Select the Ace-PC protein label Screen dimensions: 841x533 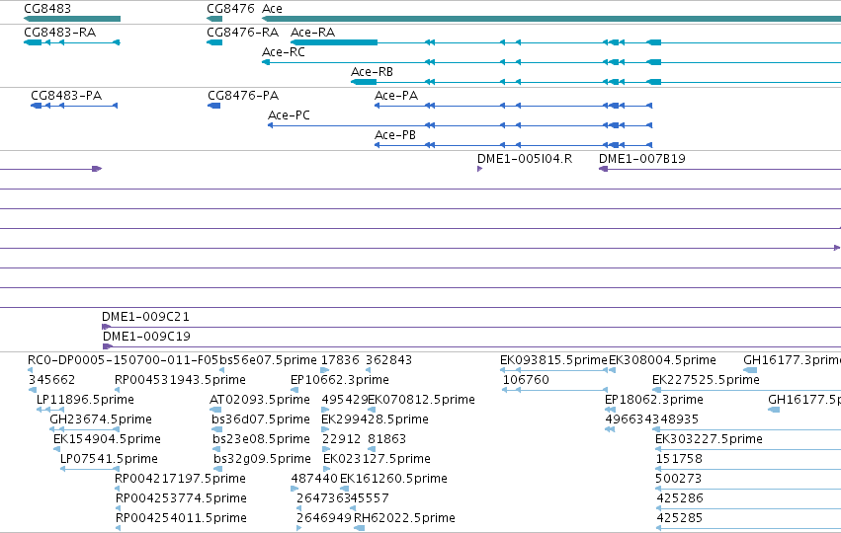290,115
